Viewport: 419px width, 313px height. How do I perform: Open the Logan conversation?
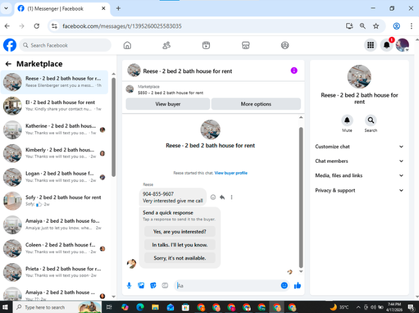pos(54,177)
